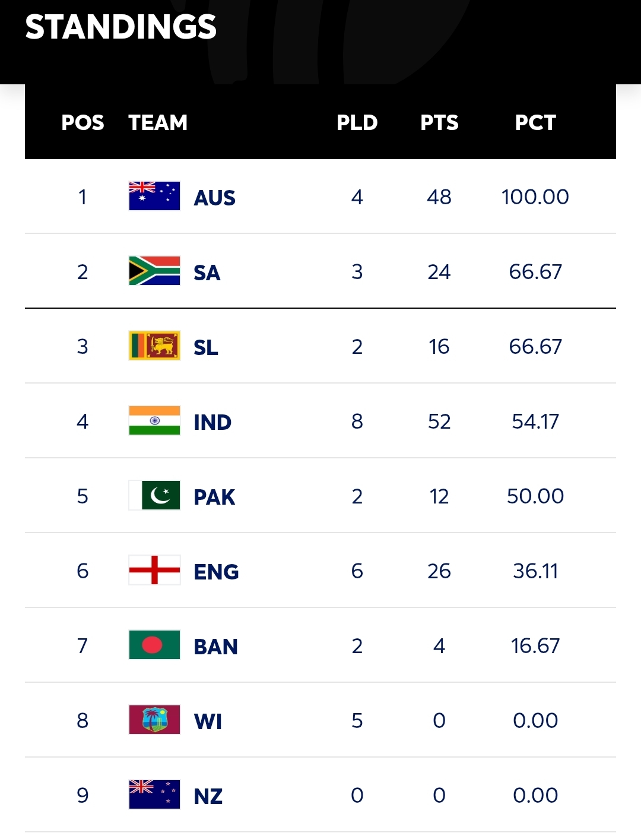Select the ENG team name
Image resolution: width=641 pixels, height=833 pixels.
pyautogui.click(x=216, y=572)
